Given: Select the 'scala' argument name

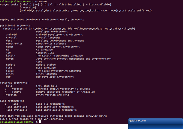Looking at the screenshot, I should point(10,71).
